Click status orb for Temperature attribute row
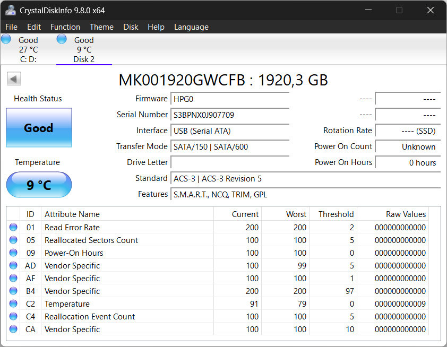 [13, 303]
